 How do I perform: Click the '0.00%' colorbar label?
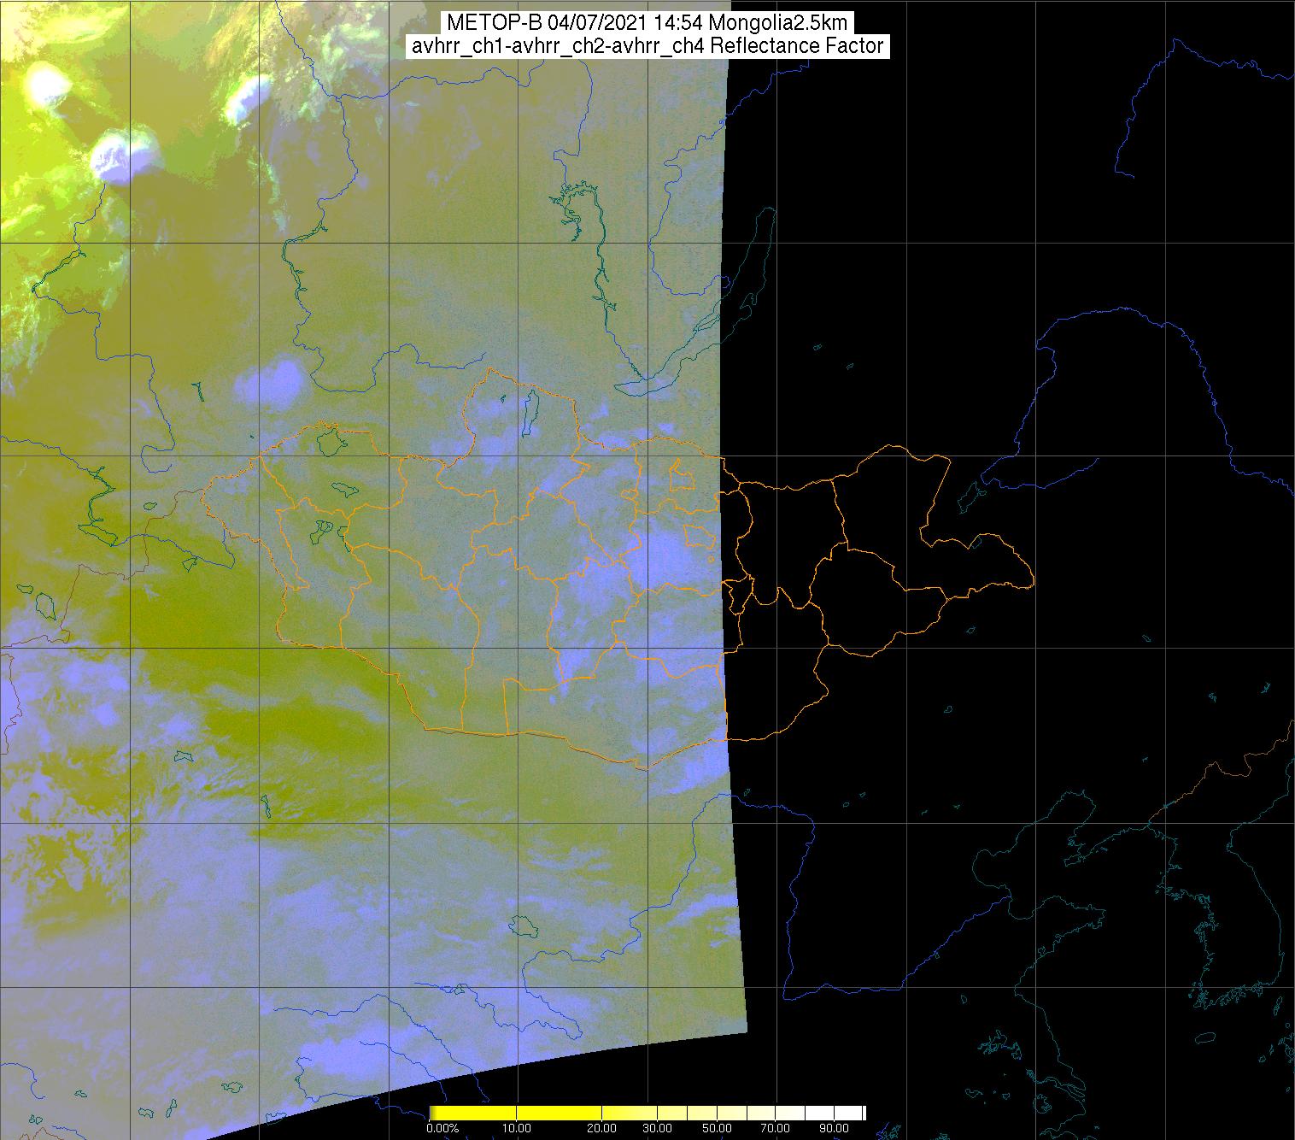442,1128
